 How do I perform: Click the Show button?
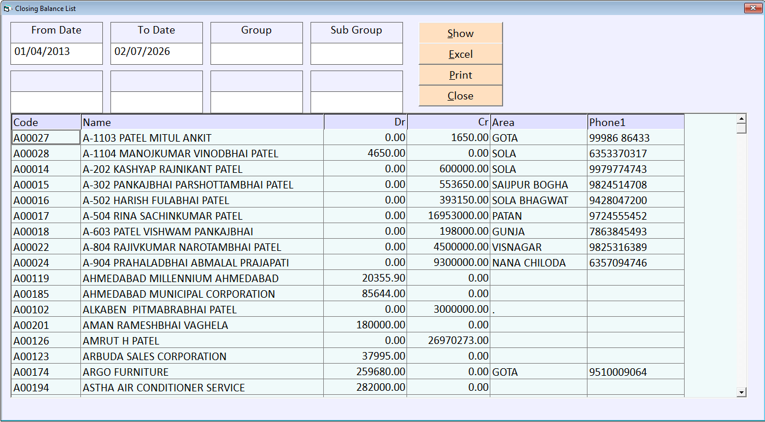[x=461, y=34]
